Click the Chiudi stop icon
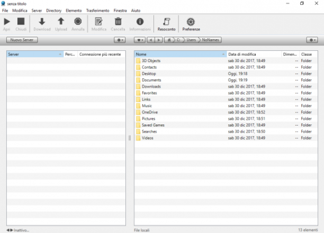Viewport: 324px width, 233px height. click(21, 21)
